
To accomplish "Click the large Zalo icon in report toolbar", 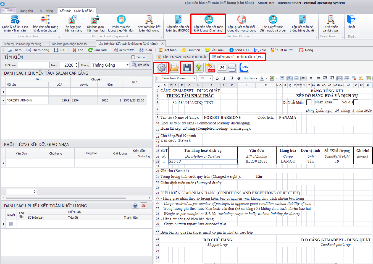I will point(244,67).
